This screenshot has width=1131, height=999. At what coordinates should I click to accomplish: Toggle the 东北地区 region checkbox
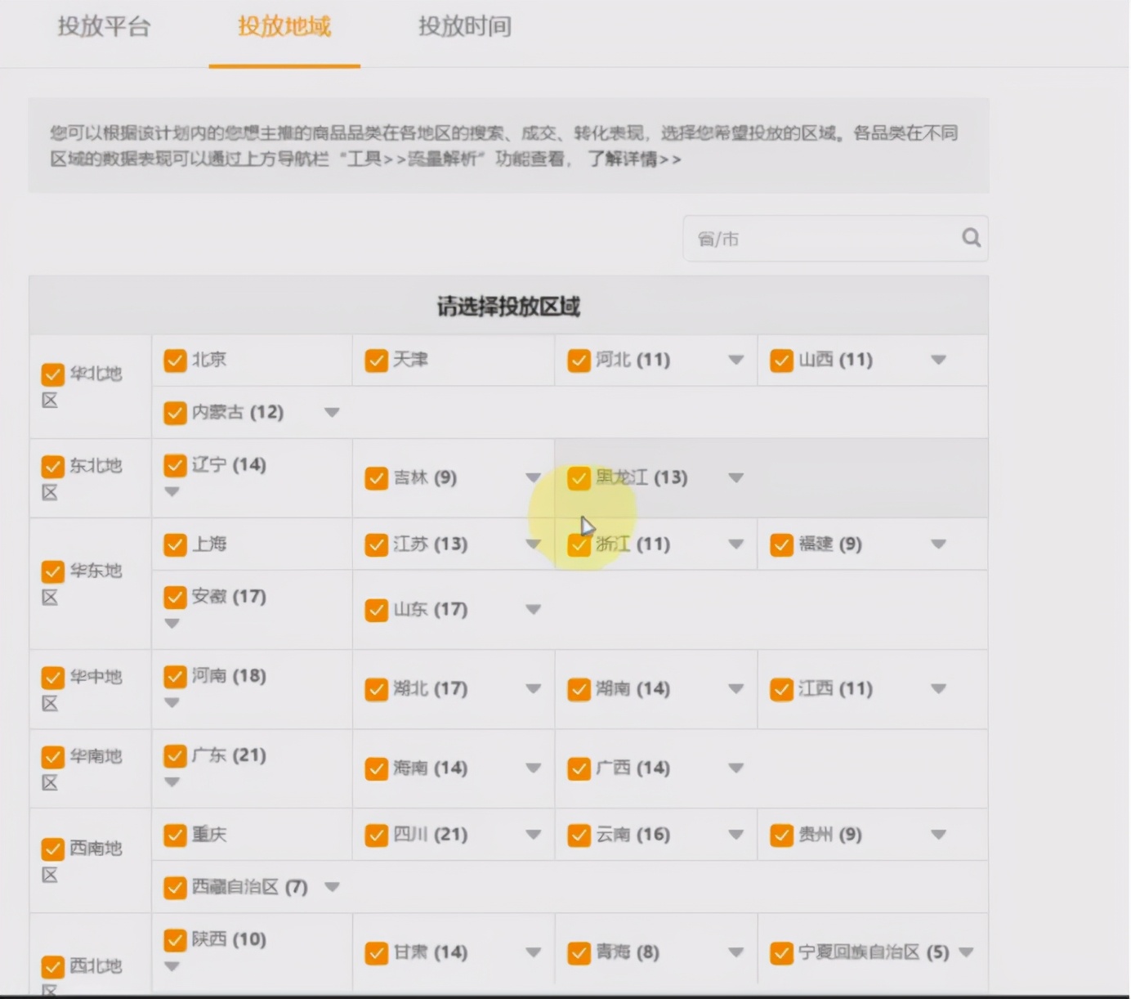(x=52, y=466)
